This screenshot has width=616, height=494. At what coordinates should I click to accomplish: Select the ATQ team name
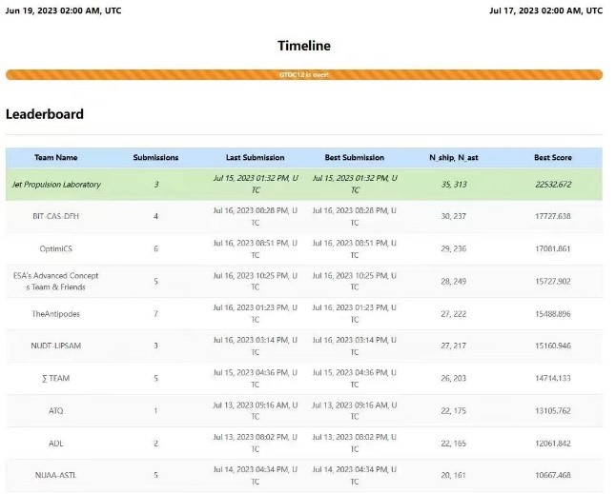[55, 410]
